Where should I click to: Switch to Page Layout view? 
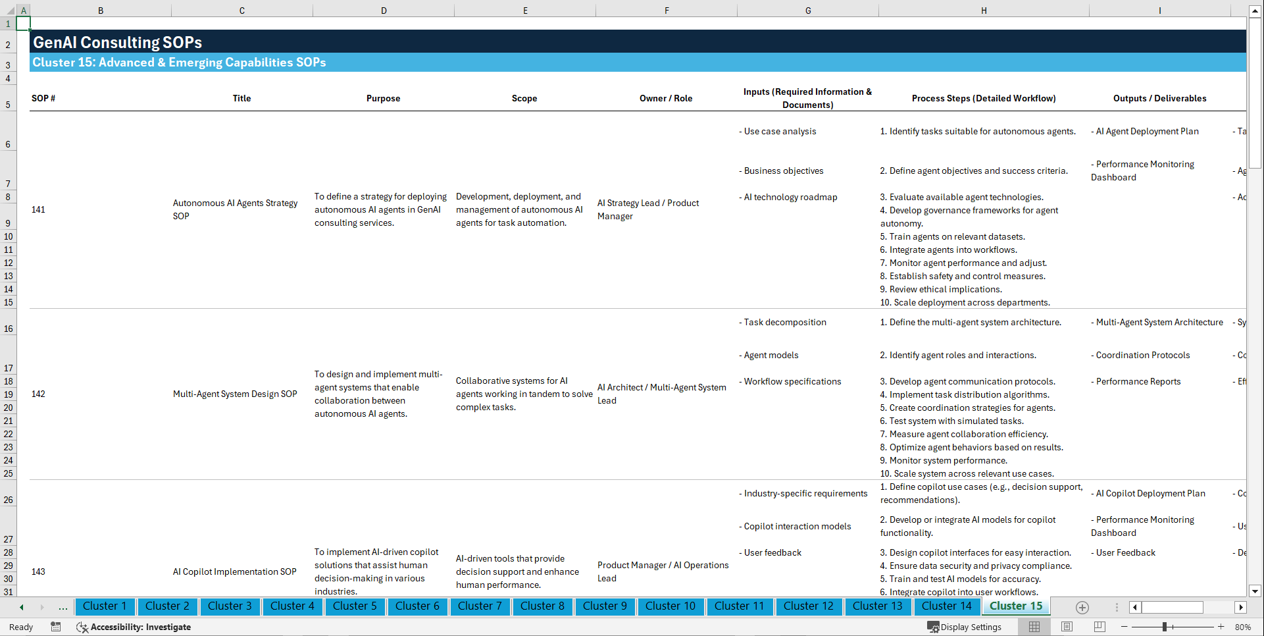tap(1066, 627)
